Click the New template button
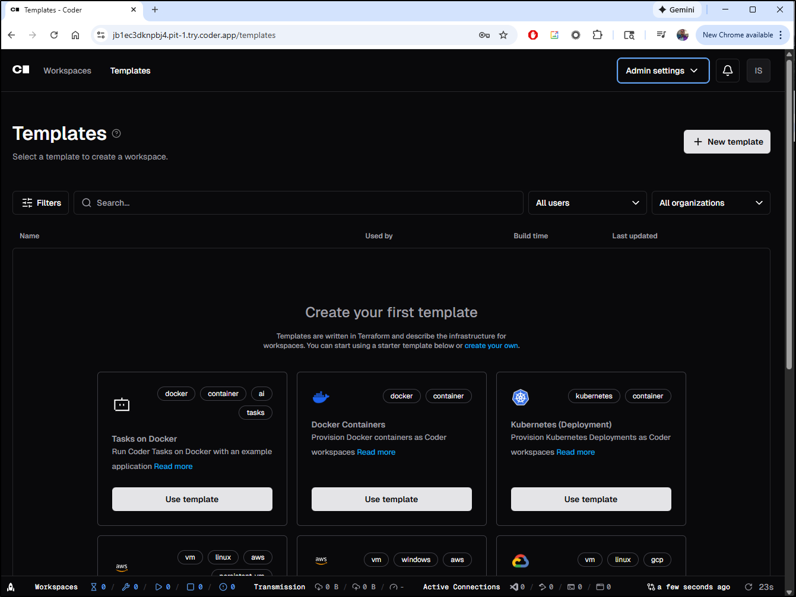The height and width of the screenshot is (597, 796). [727, 142]
